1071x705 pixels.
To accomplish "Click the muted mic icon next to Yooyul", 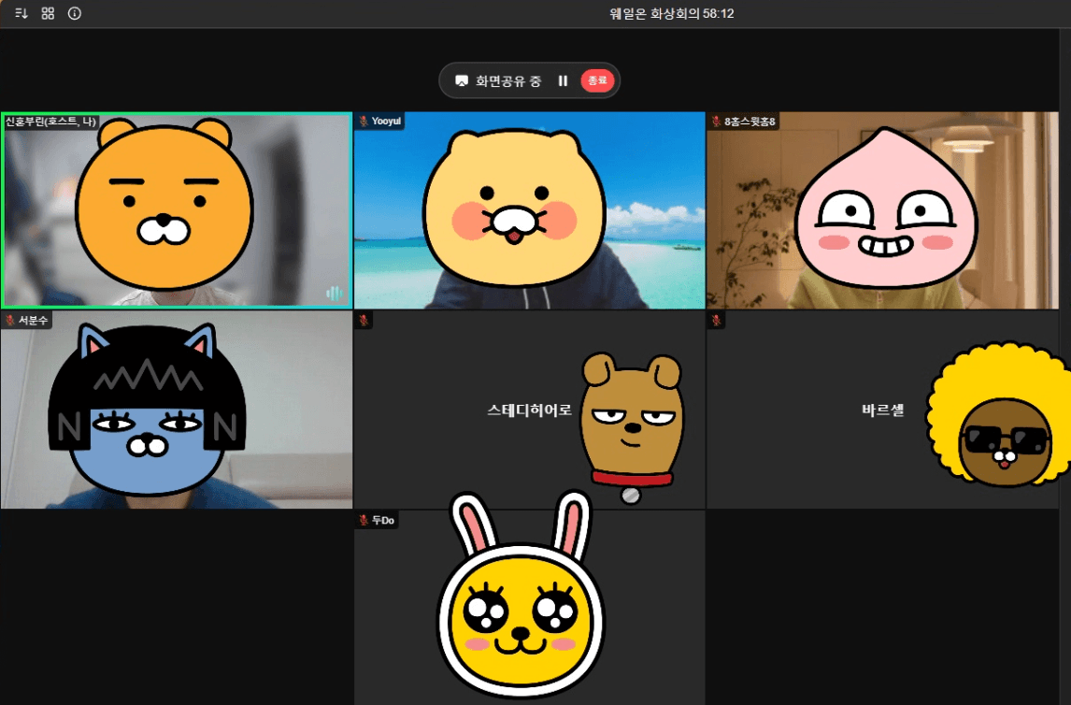I will (364, 122).
